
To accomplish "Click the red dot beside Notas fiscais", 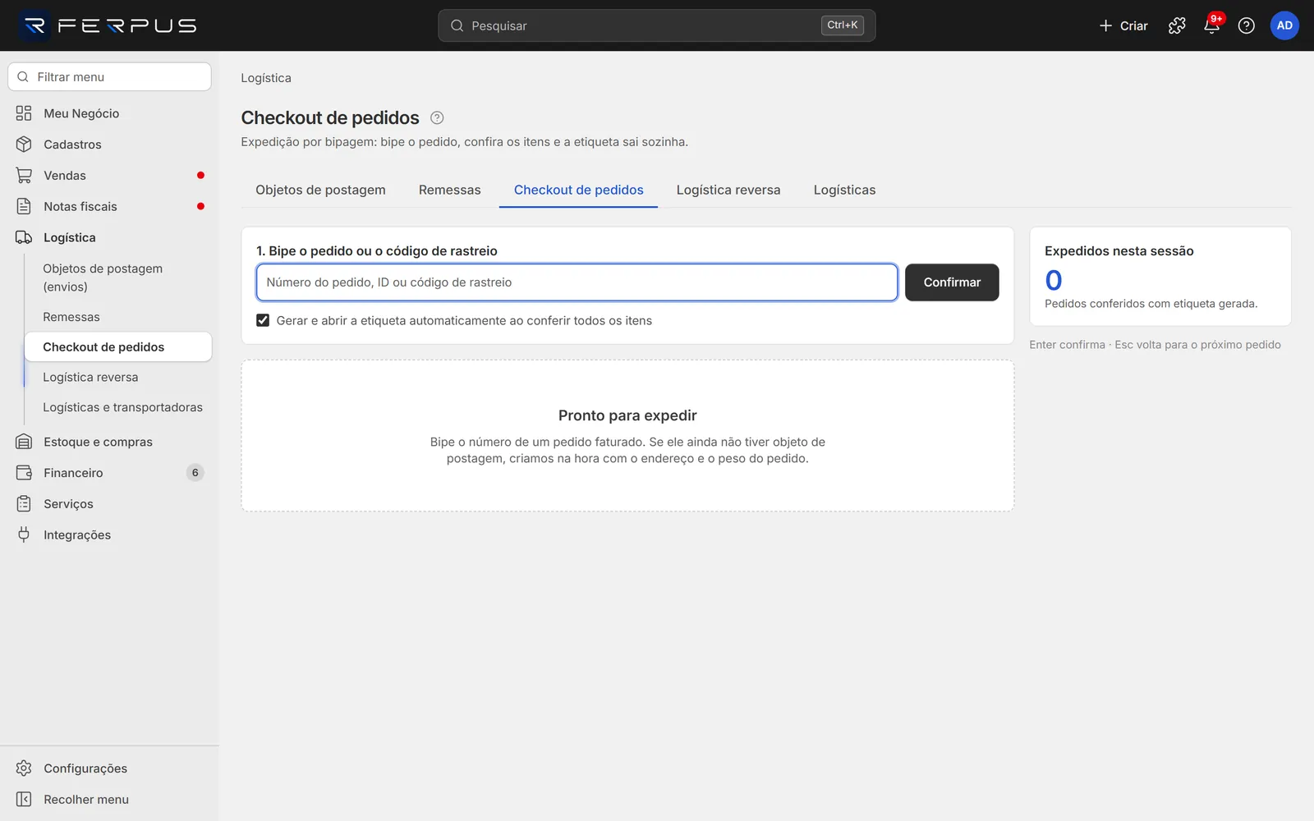I will click(200, 206).
